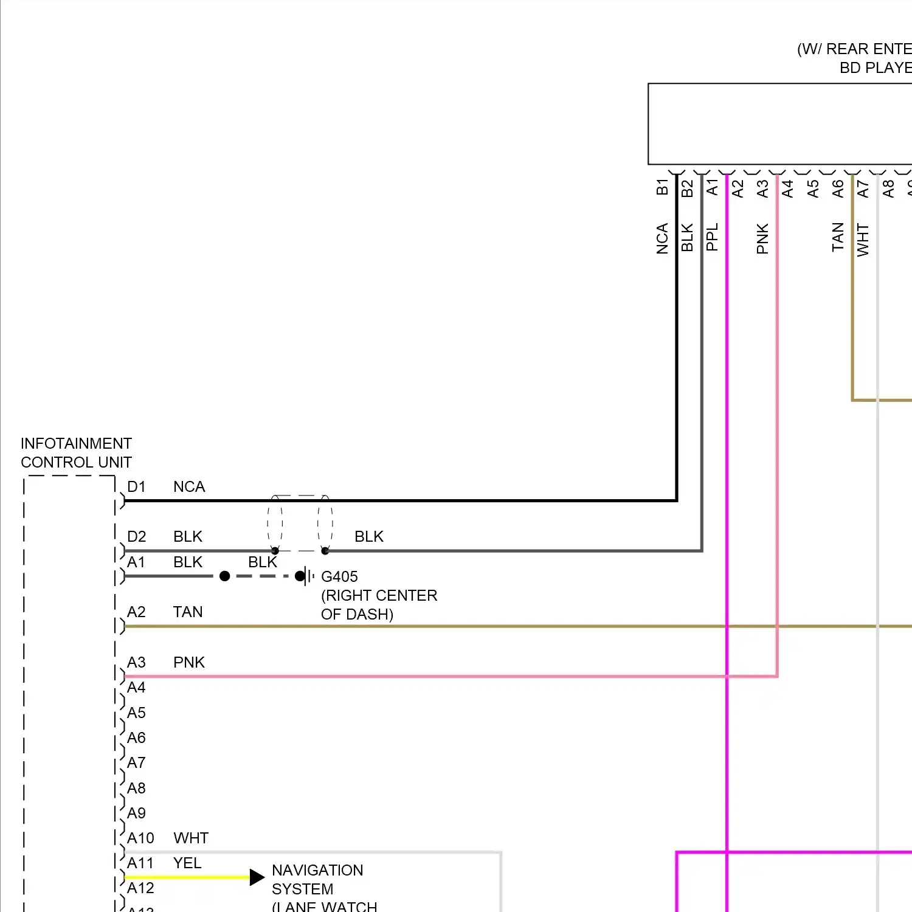The width and height of the screenshot is (912, 912).
Task: Select the vertical NCA label under B1
Action: 662,238
